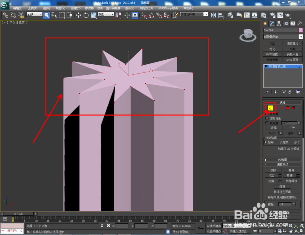Click the Pan View hand icon
This screenshot has width=305, height=235.
(291, 231)
